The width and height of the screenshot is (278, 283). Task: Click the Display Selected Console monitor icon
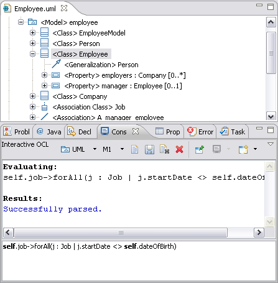[x=216, y=149]
